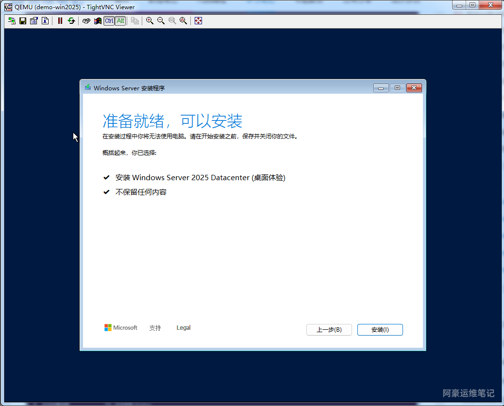Show the Connection info icon
Image resolution: width=504 pixels, height=406 pixels.
(x=45, y=21)
